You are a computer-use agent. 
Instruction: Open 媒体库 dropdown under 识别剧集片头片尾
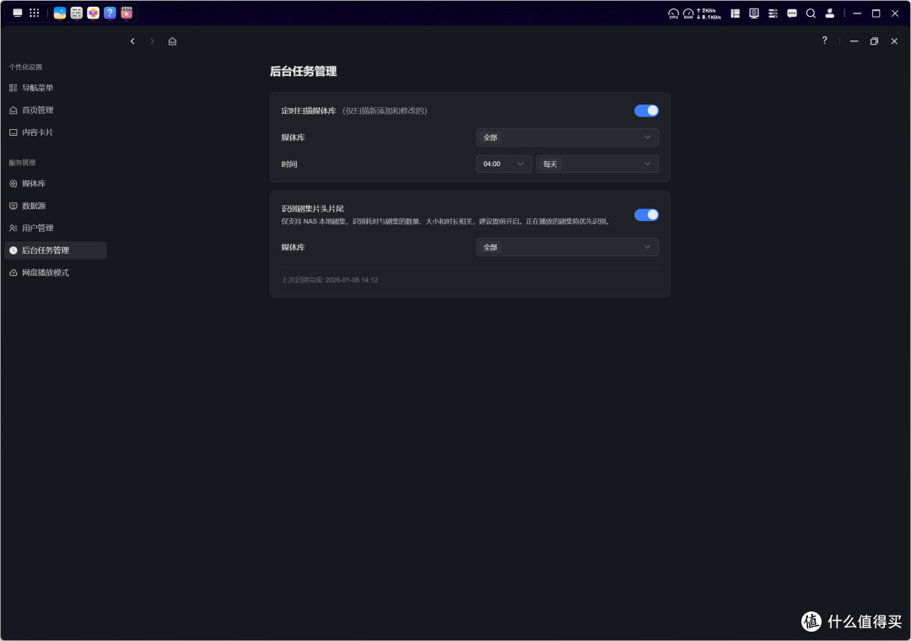click(x=567, y=247)
